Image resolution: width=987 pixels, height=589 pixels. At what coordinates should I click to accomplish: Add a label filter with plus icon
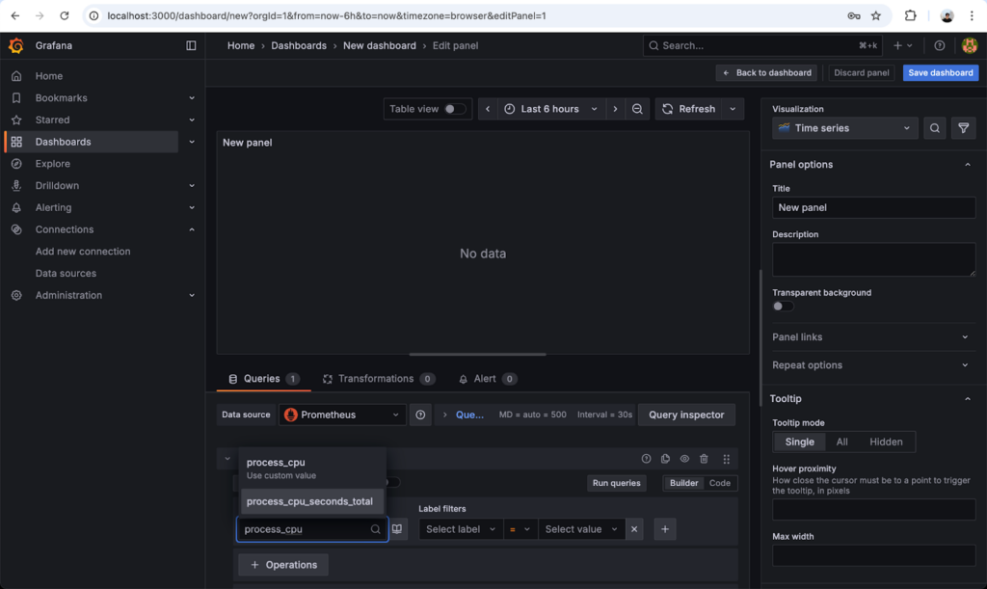pyautogui.click(x=664, y=529)
